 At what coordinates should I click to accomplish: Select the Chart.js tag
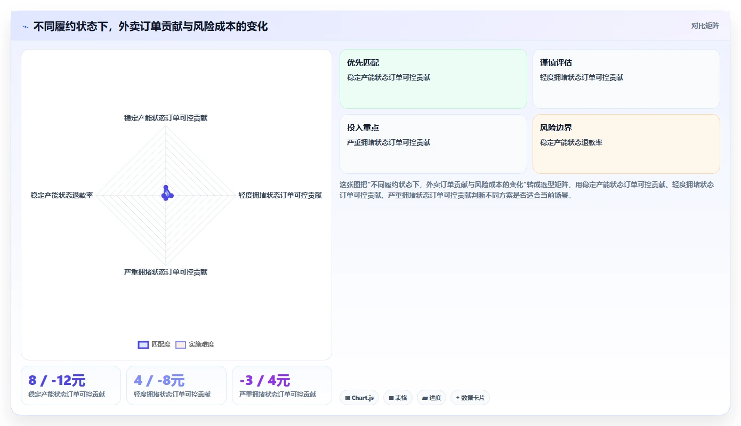[x=359, y=398]
